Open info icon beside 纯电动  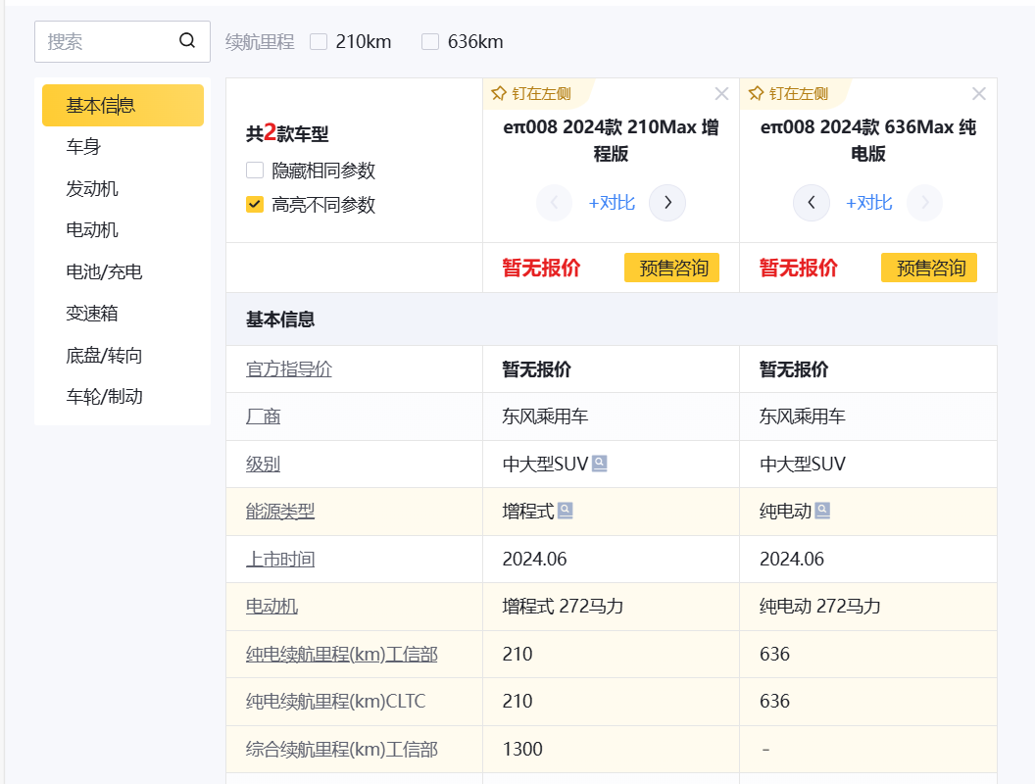[x=823, y=511]
